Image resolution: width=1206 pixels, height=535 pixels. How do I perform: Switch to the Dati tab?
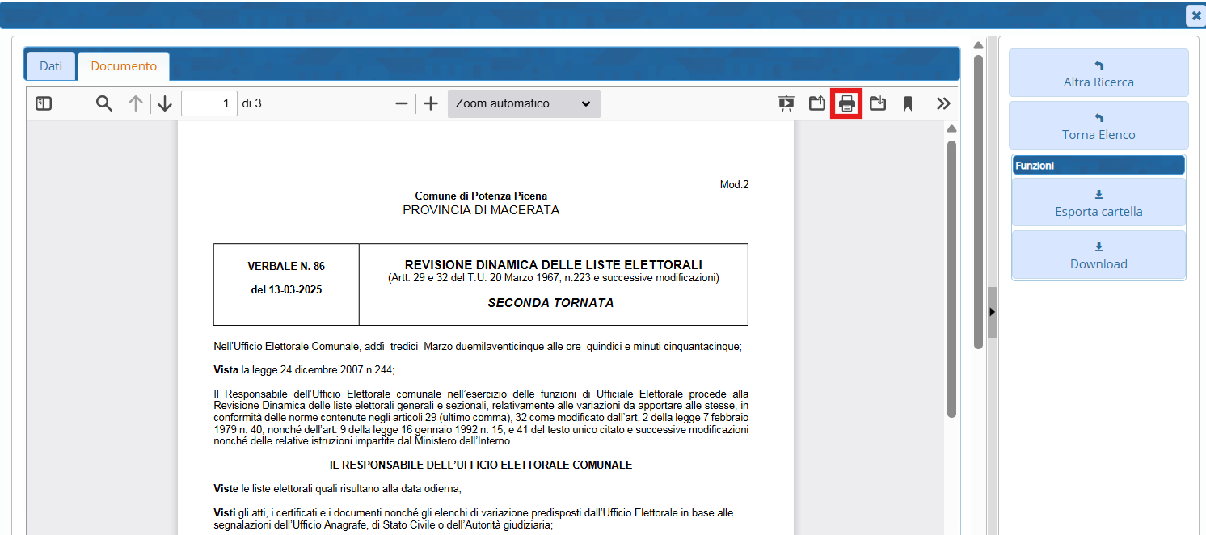tap(51, 66)
